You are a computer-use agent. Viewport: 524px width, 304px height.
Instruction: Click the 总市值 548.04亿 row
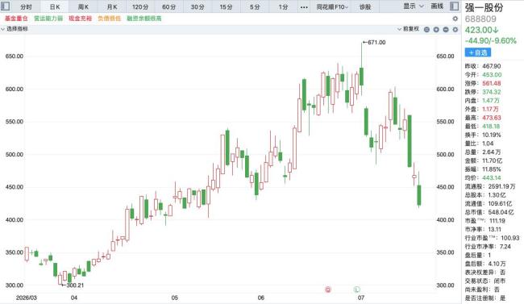(489, 212)
